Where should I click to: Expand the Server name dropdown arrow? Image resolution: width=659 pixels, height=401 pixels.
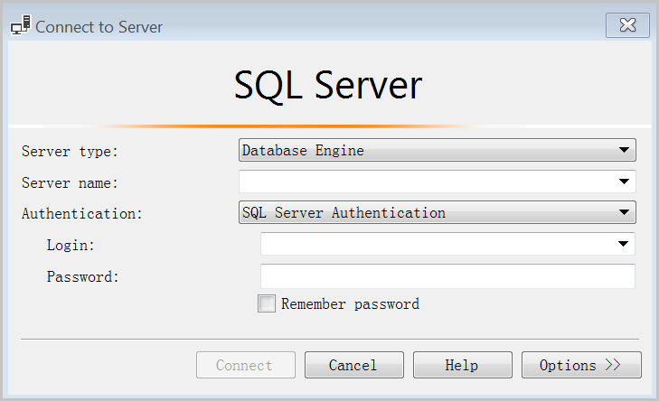pos(624,182)
